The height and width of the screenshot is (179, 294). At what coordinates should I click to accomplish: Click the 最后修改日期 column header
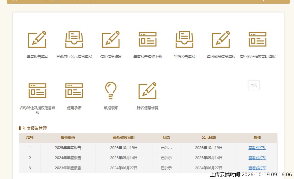click(123, 138)
